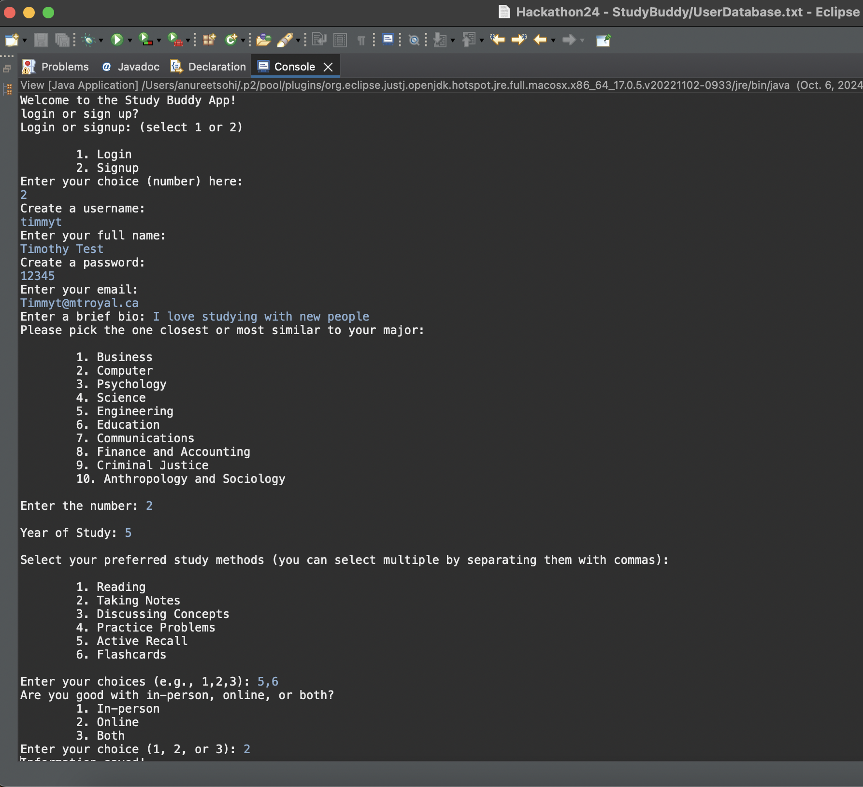Open the New wizard dropdown arrow
The height and width of the screenshot is (787, 863).
tap(24, 41)
